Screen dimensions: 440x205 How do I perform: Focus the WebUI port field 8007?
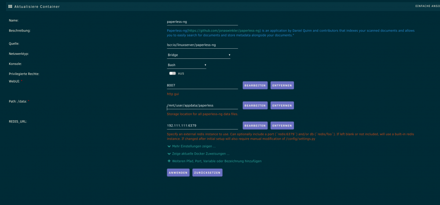pyautogui.click(x=202, y=85)
